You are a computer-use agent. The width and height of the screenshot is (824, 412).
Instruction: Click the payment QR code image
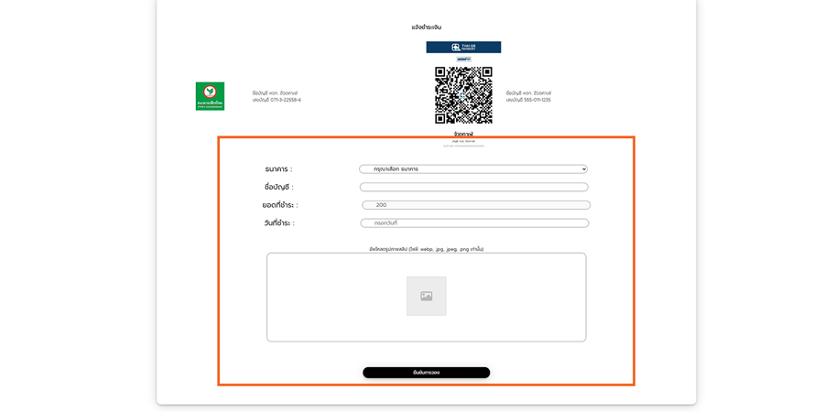pyautogui.click(x=463, y=95)
